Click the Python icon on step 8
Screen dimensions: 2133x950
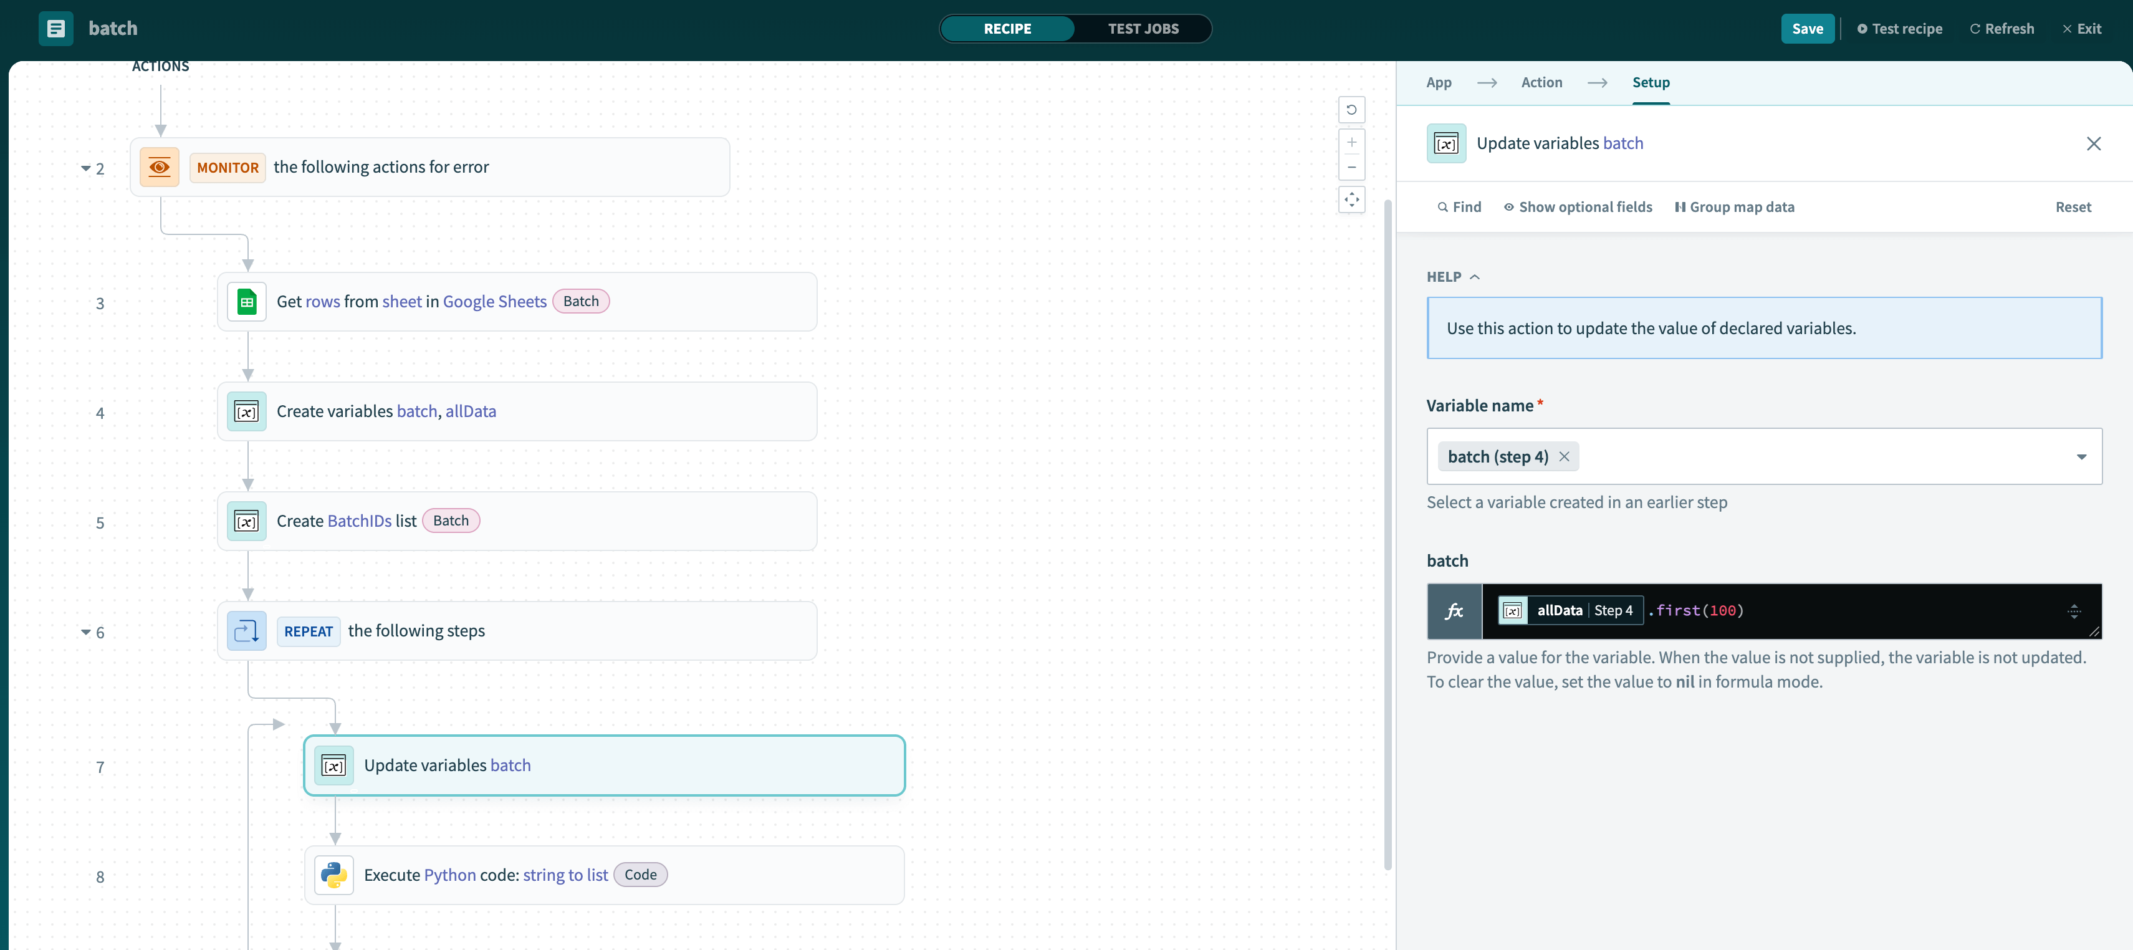point(333,875)
